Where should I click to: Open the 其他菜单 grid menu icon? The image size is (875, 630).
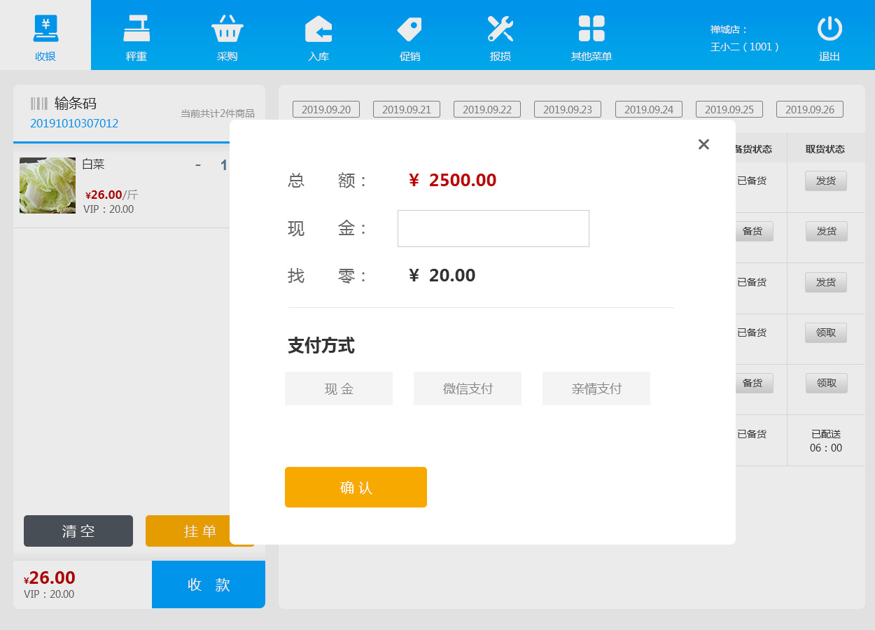[591, 29]
